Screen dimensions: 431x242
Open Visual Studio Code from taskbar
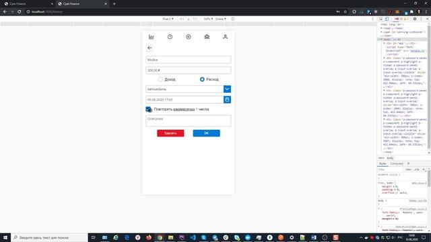[193, 237]
